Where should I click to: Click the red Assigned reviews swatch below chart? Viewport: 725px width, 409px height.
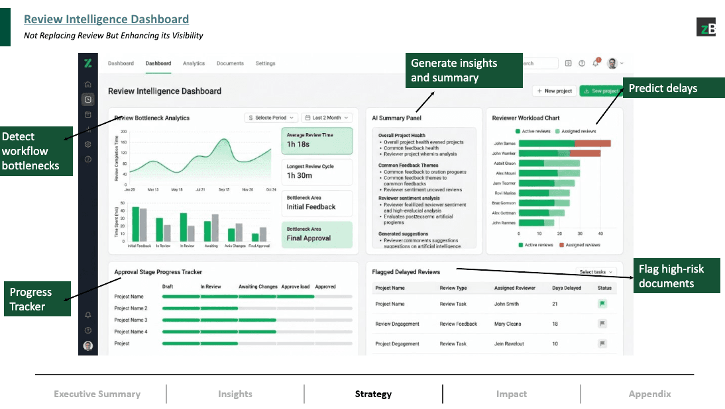(x=562, y=245)
